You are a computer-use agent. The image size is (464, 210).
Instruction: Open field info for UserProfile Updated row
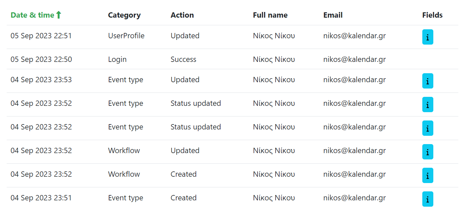(427, 37)
